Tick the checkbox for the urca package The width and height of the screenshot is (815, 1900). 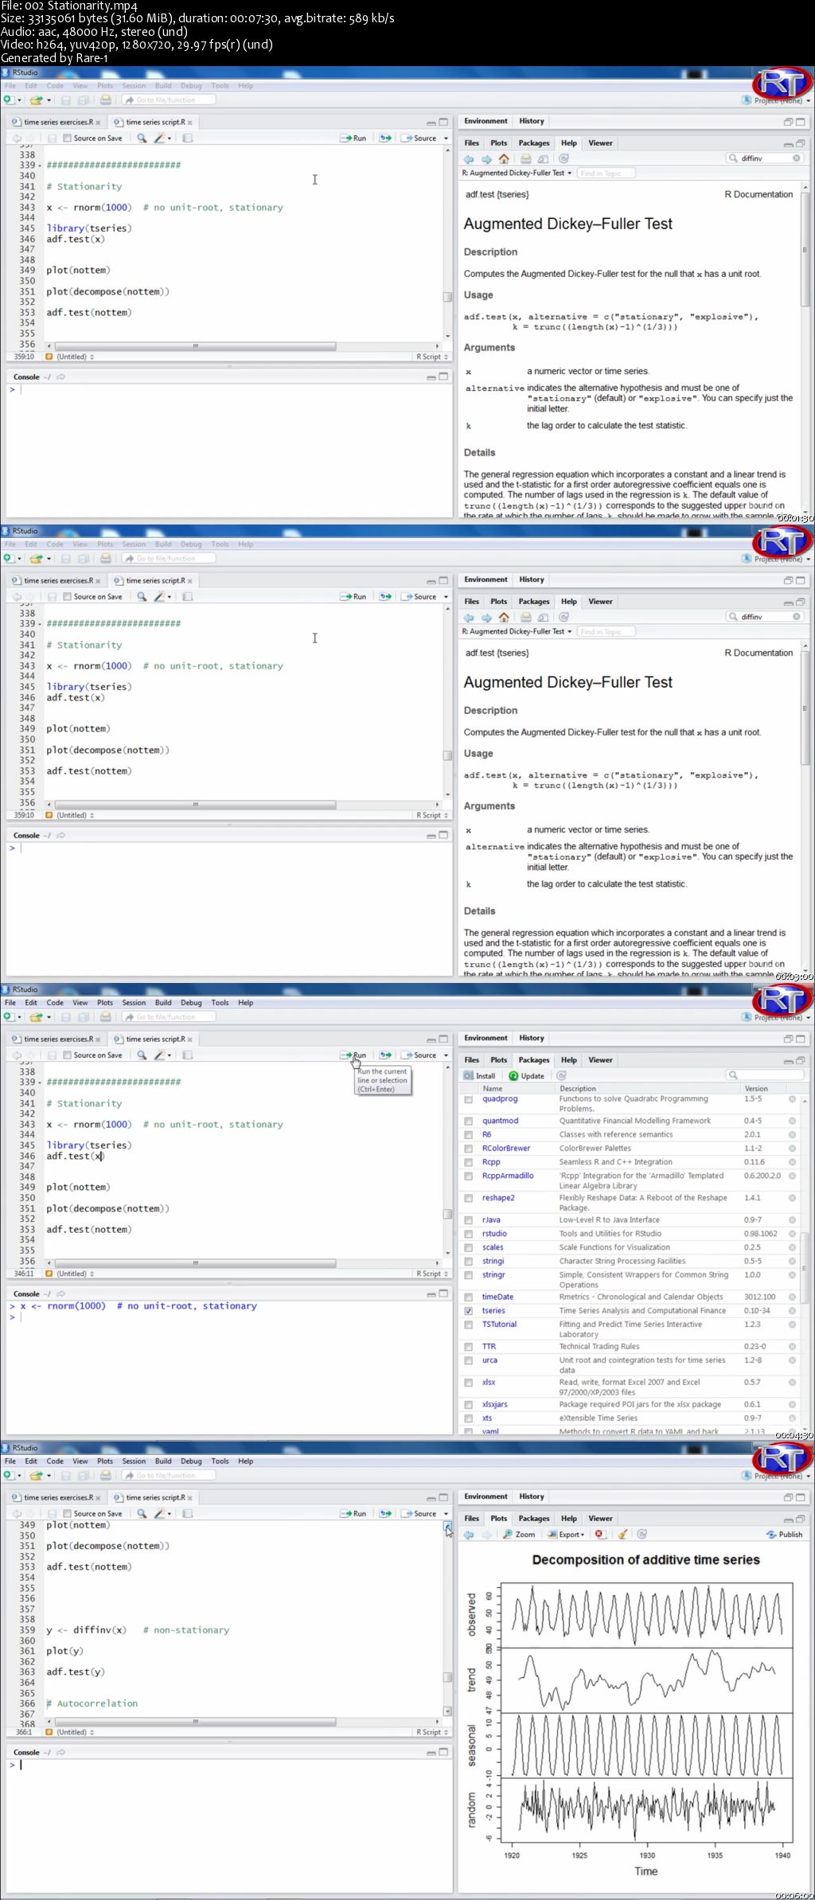click(x=468, y=1360)
